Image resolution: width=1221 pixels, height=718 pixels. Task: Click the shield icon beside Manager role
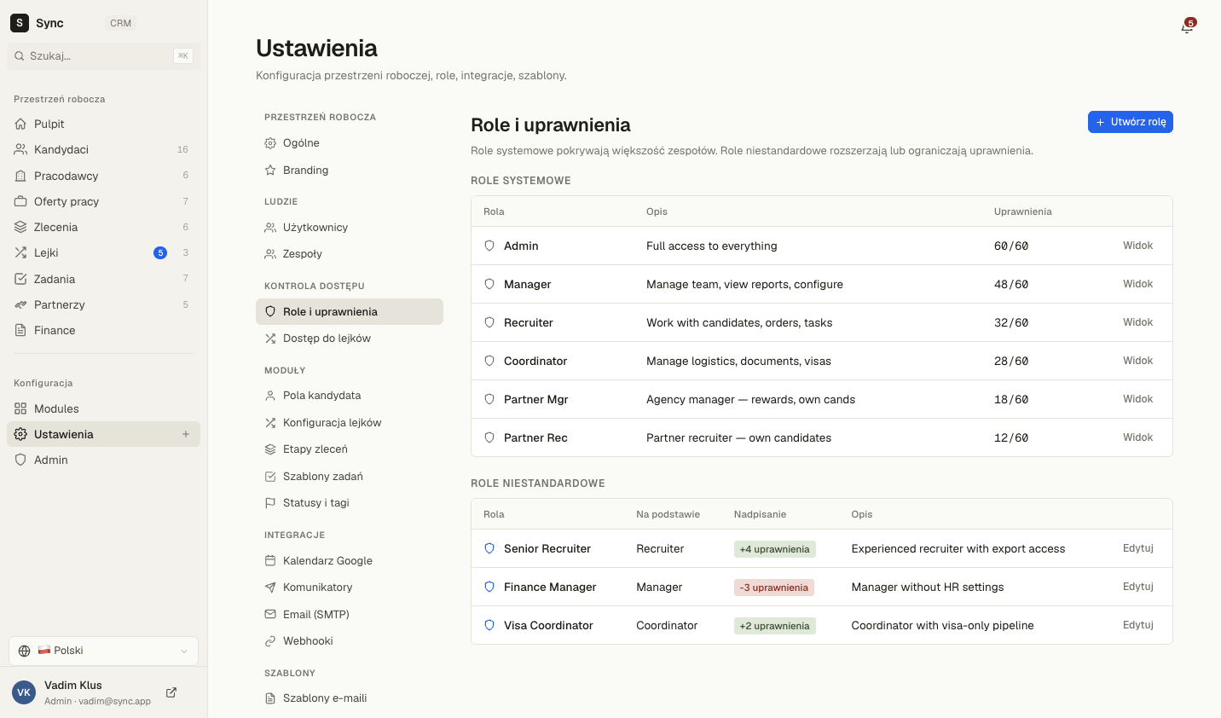[489, 284]
